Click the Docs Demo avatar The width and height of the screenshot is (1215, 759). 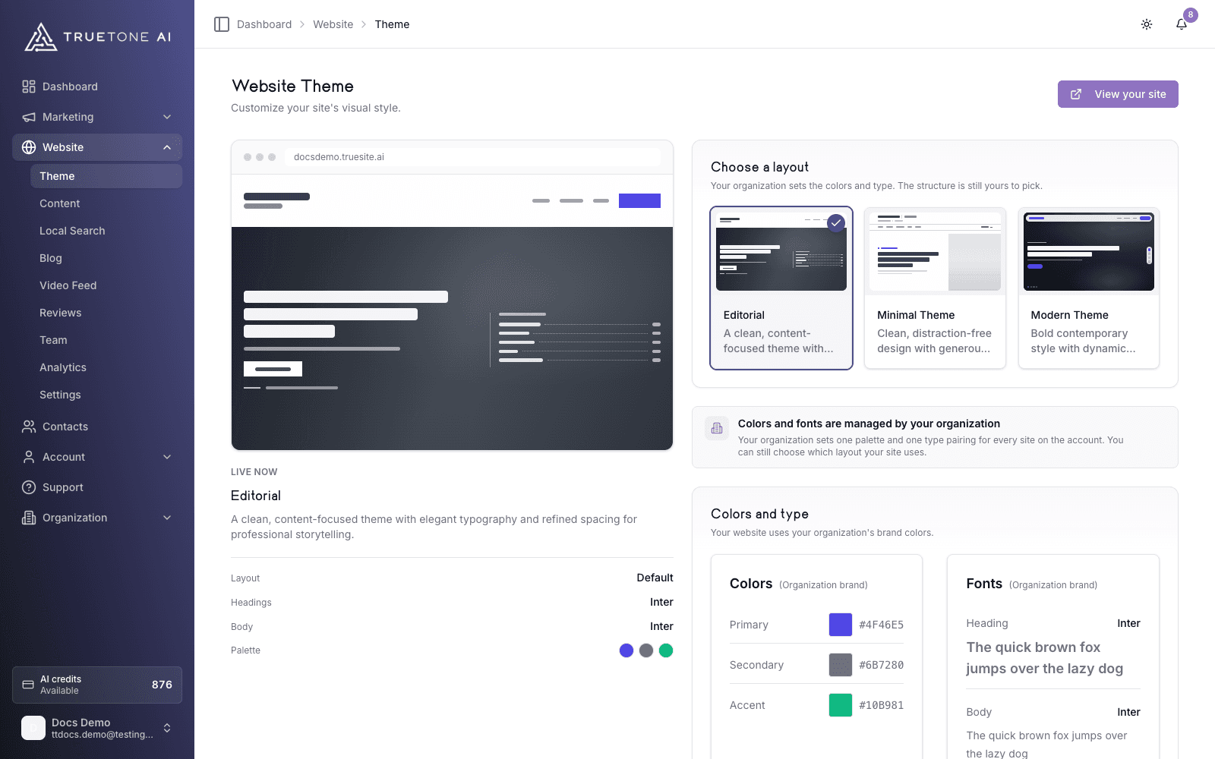point(33,728)
